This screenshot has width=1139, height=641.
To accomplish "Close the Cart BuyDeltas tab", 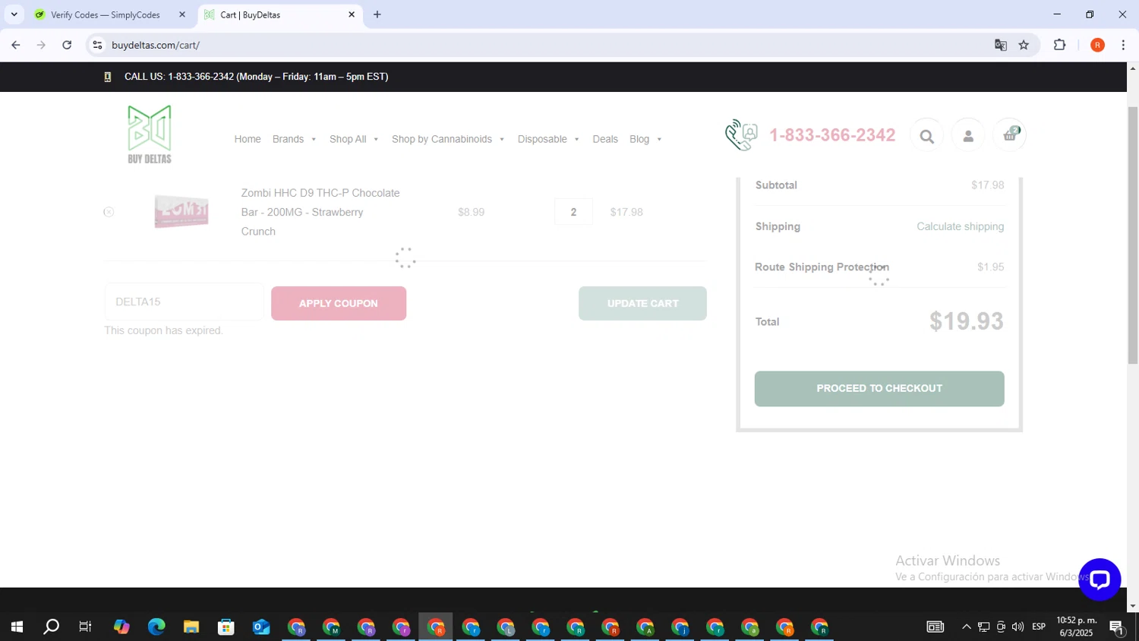I will pos(352,14).
